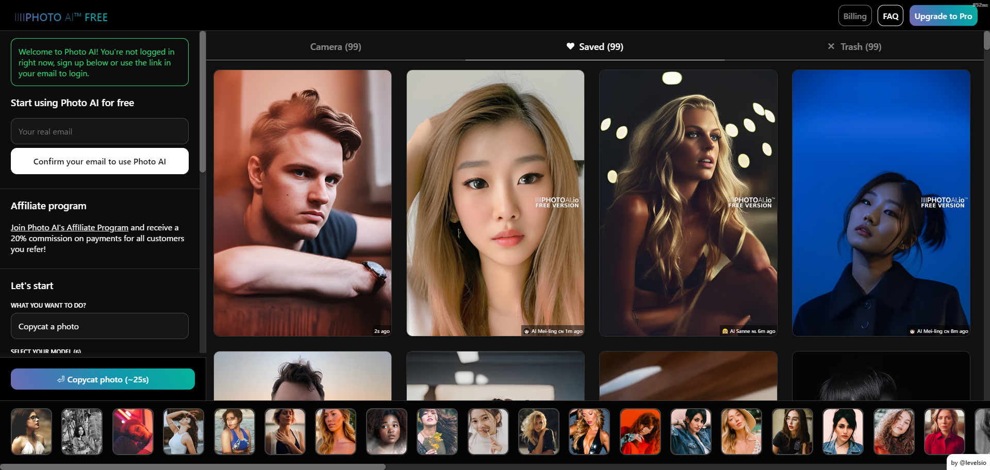This screenshot has width=990, height=470.
Task: Select sample of woman in red shirt
Action: pos(945,431)
